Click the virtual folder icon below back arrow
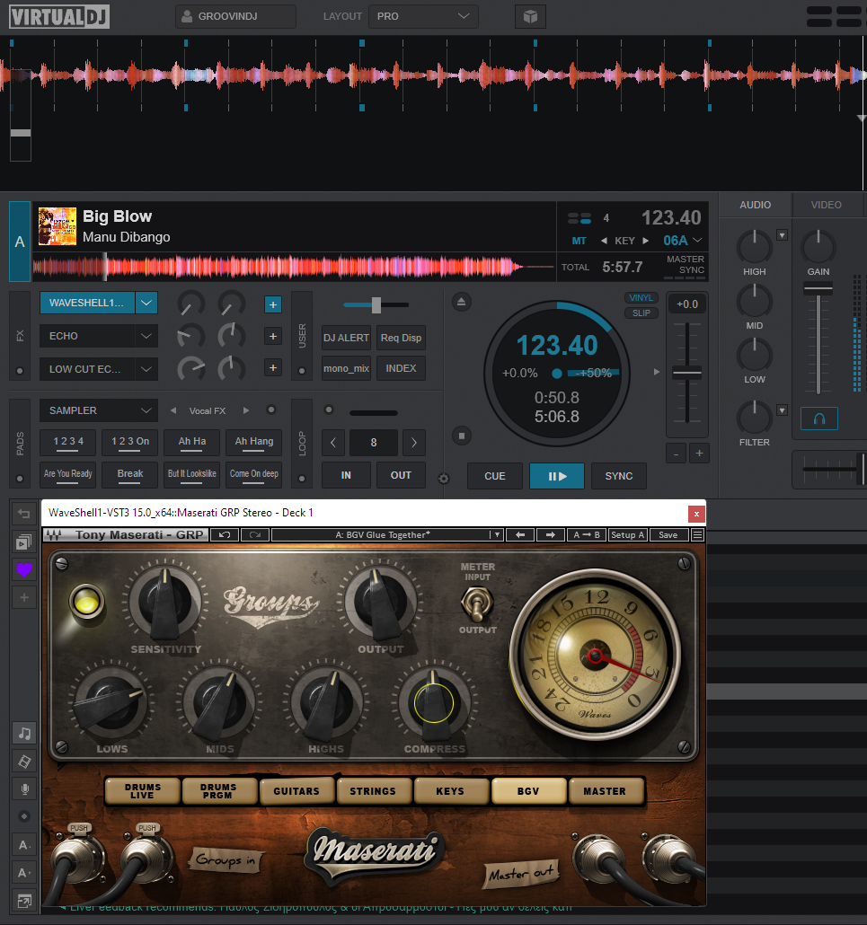 (x=24, y=542)
